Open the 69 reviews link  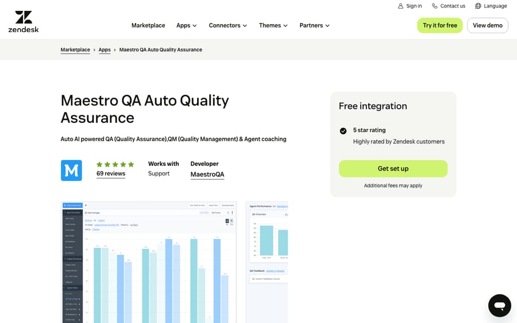111,173
